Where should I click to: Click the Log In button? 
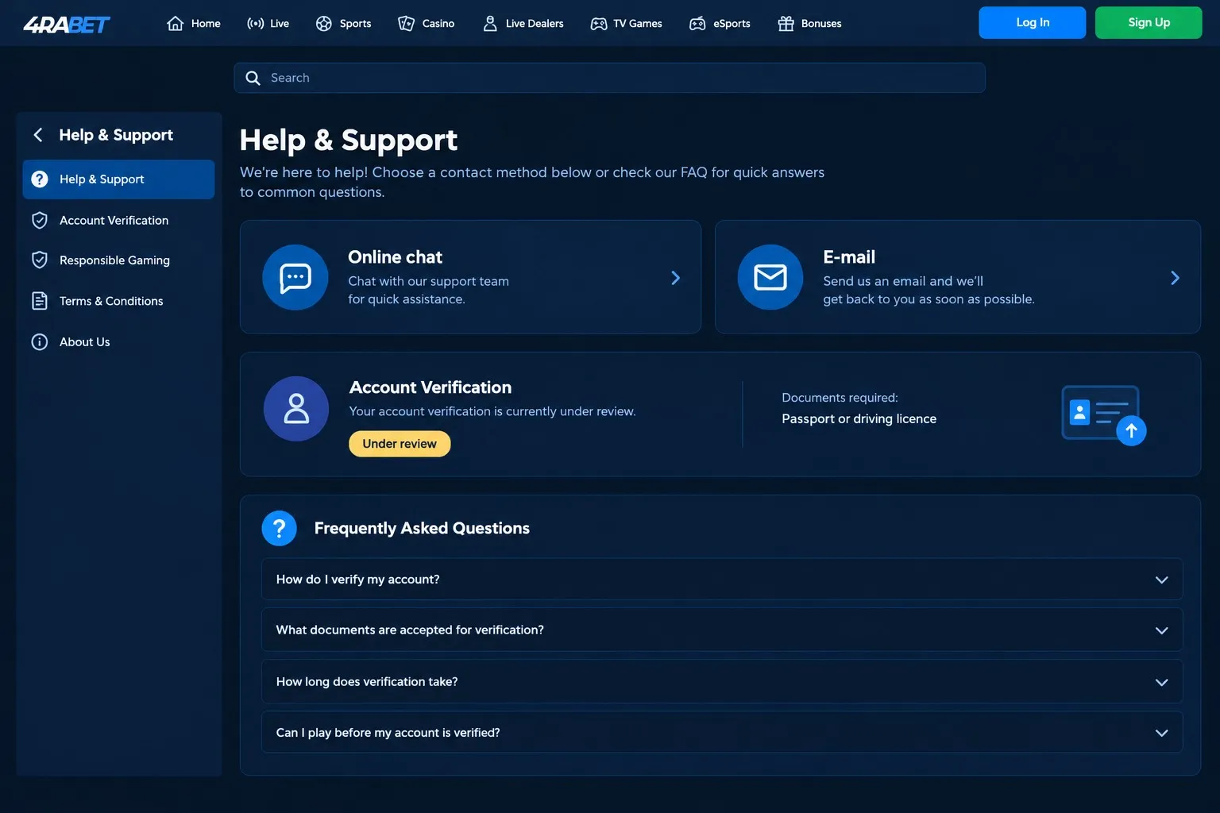click(1033, 23)
